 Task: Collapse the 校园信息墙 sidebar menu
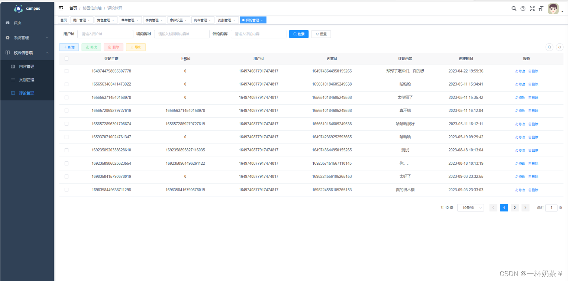coord(27,53)
